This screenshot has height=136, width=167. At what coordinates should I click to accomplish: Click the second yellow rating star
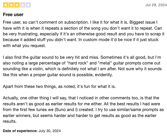point(11,5)
